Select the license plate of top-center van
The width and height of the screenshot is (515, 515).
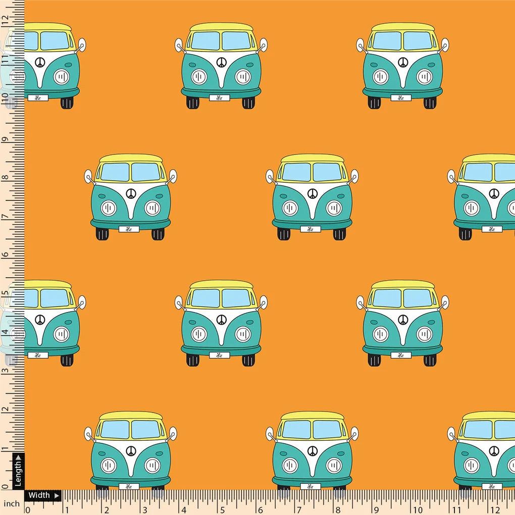[x=219, y=98]
